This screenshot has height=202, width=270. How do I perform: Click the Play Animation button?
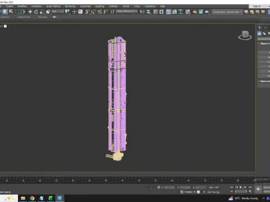(x=241, y=187)
